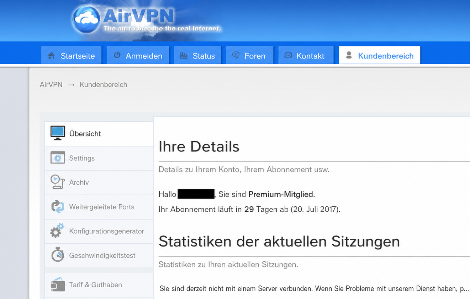Viewport: 470px width, 299px height.
Task: Click the Kundenbereich breadcrumb link
Action: [103, 84]
